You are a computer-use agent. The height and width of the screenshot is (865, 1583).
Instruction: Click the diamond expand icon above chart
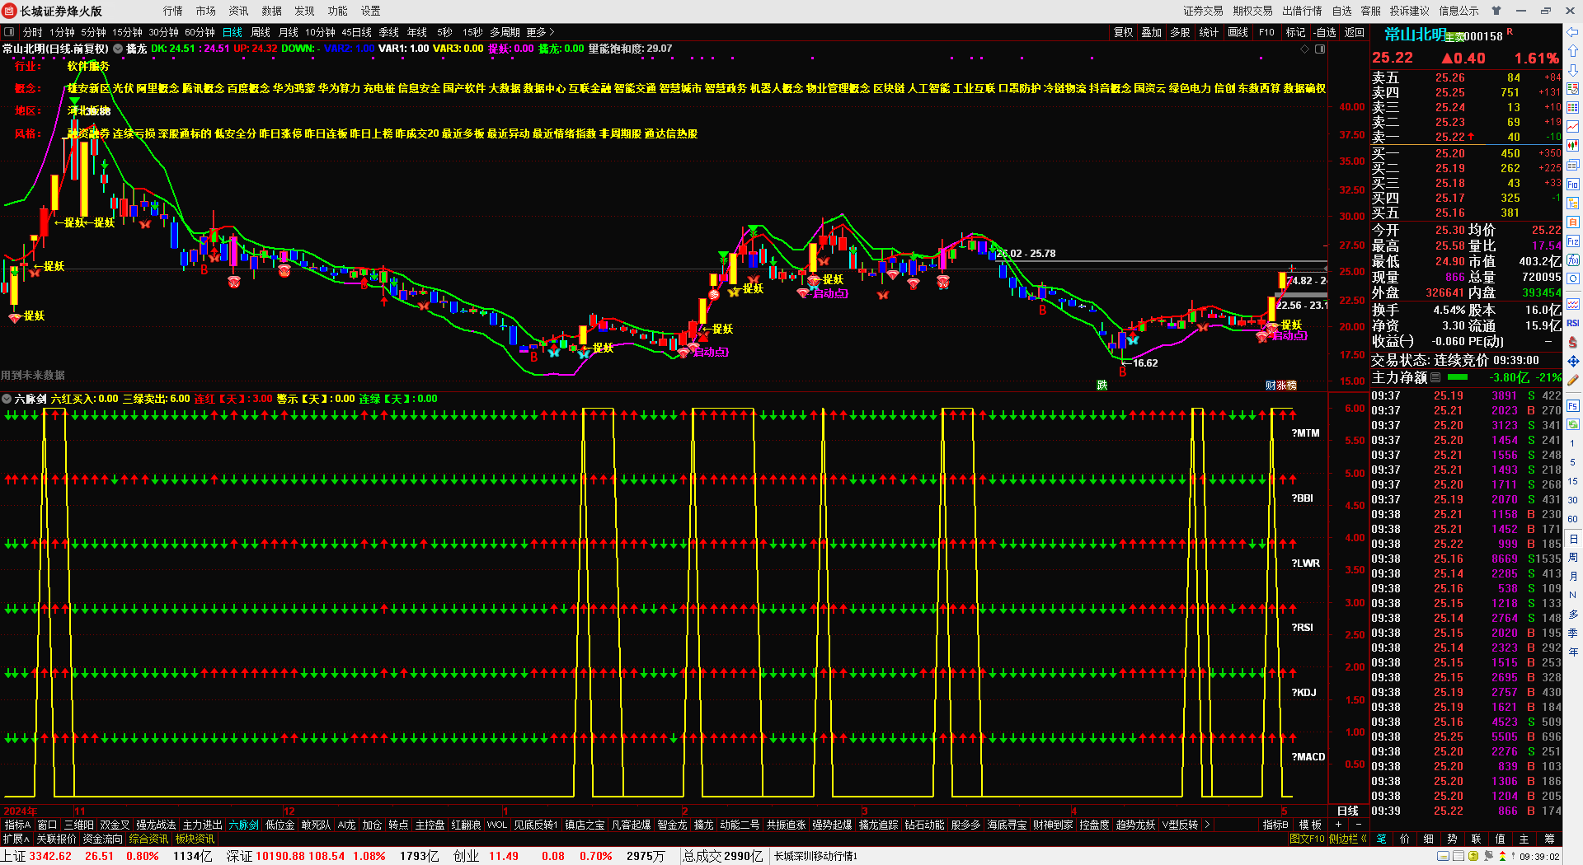coord(1304,49)
